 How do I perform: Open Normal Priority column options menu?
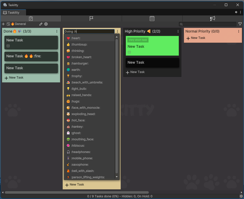[238, 31]
